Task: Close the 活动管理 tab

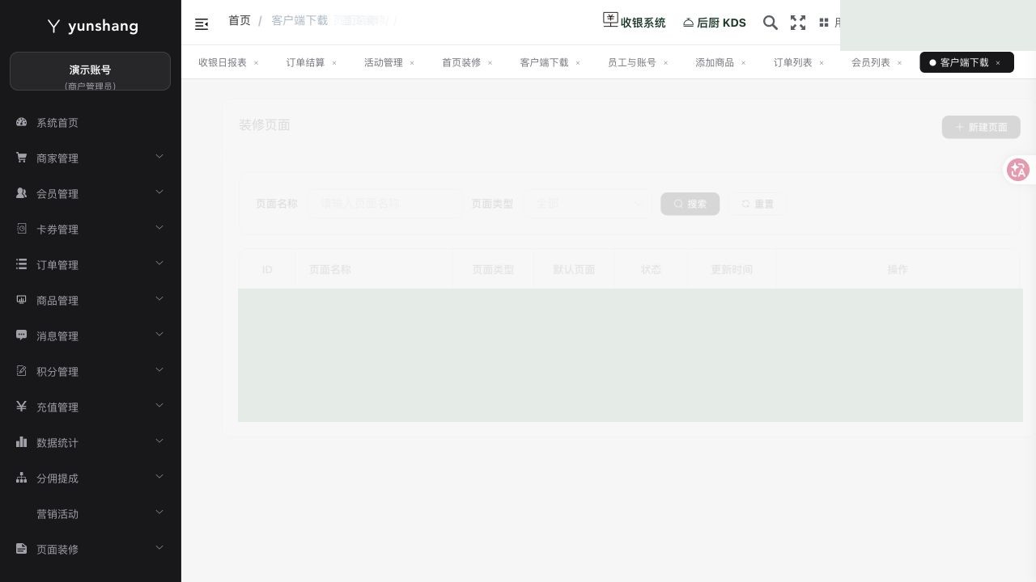Action: pos(412,63)
